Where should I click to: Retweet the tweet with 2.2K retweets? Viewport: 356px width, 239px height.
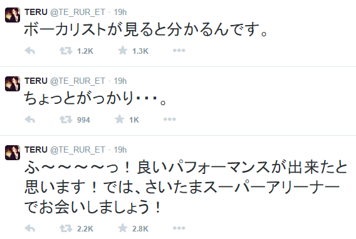pyautogui.click(x=66, y=228)
